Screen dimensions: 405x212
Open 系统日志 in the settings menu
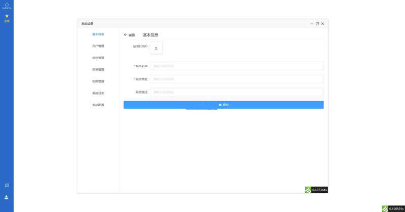pyautogui.click(x=98, y=93)
